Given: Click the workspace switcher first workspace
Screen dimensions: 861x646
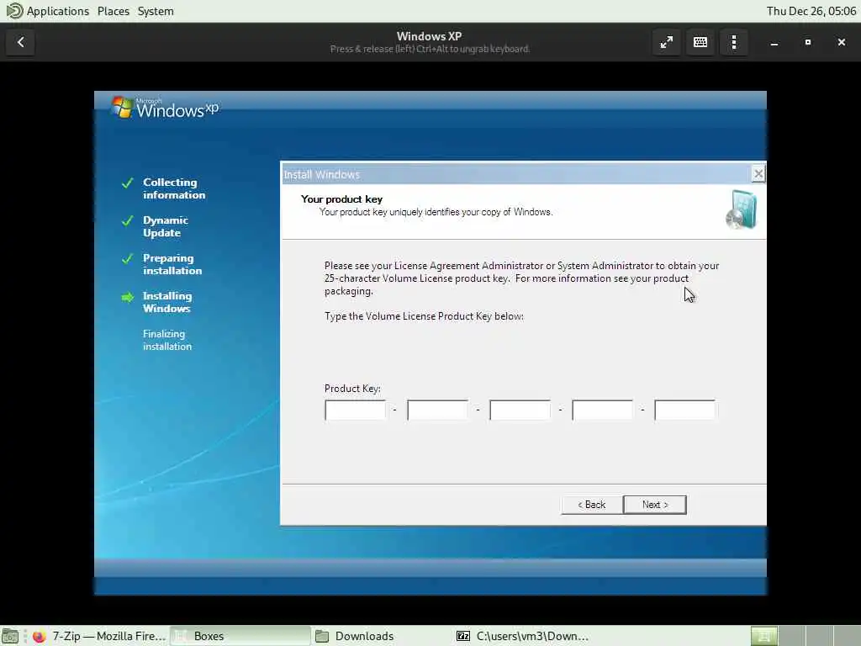Looking at the screenshot, I should pos(763,636).
